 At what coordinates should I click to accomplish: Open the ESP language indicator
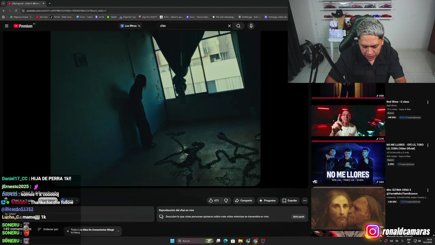(x=409, y=241)
